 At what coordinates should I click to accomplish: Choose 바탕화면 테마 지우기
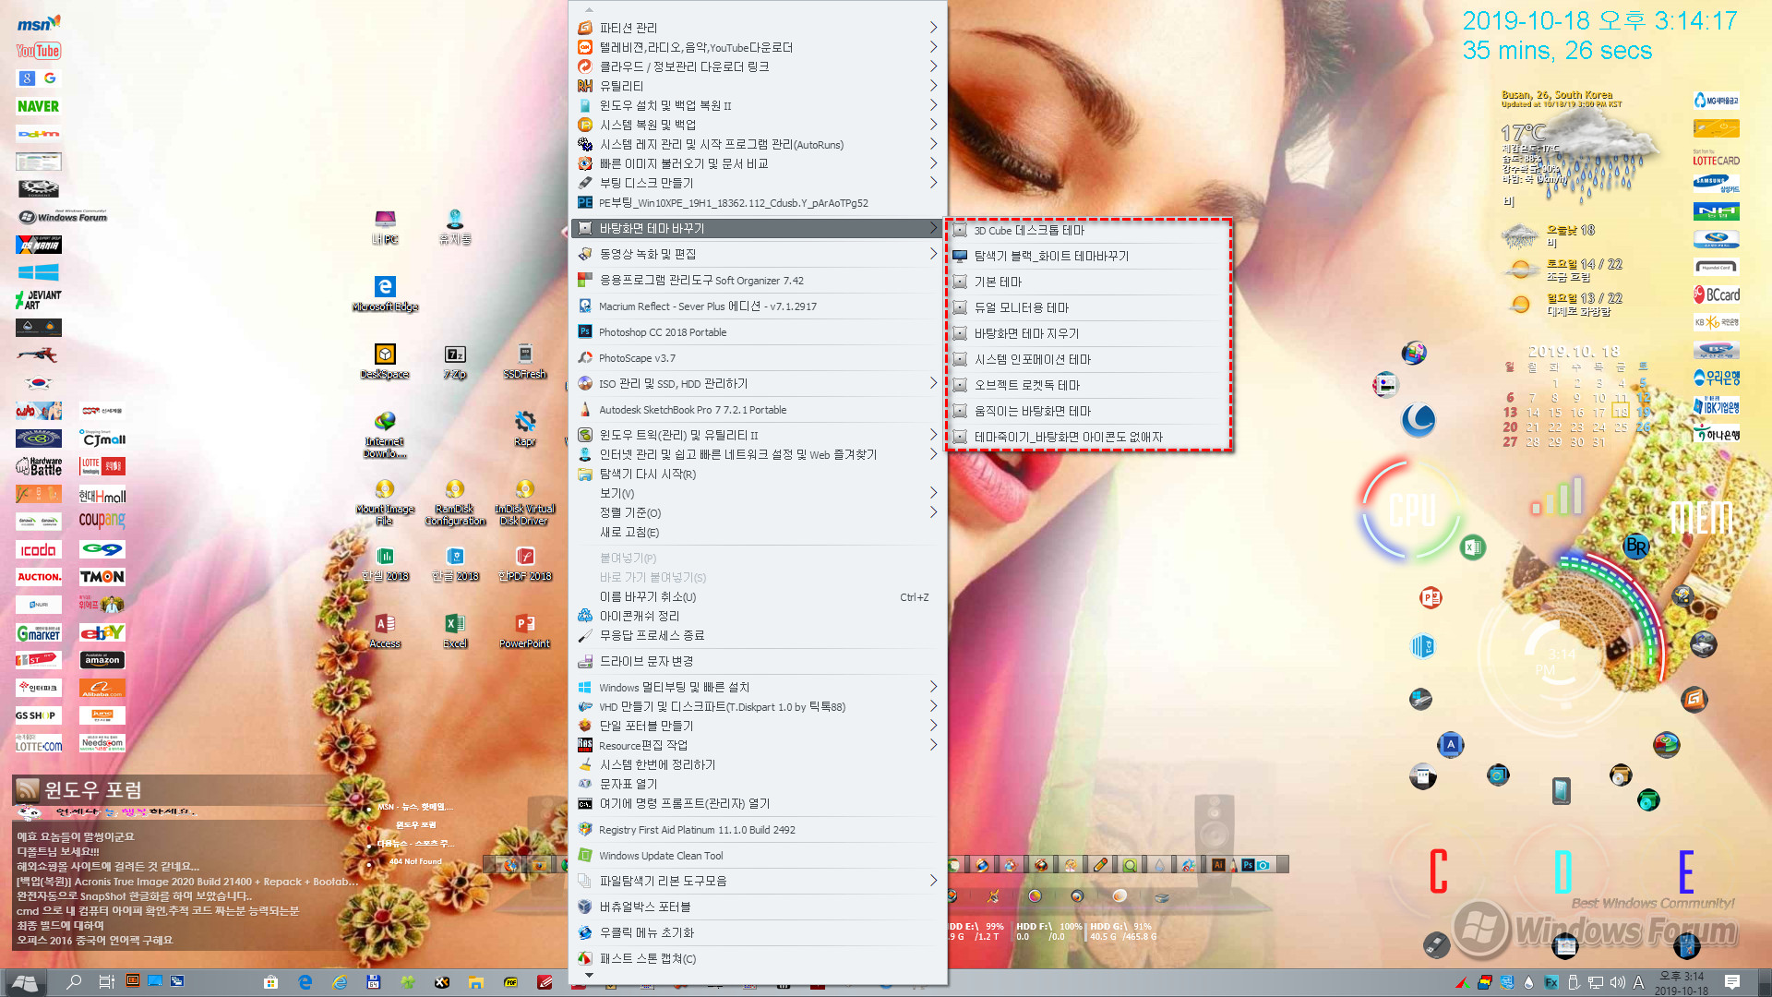1090,333
